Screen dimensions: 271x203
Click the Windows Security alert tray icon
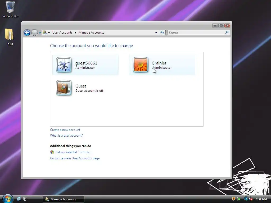233,199
